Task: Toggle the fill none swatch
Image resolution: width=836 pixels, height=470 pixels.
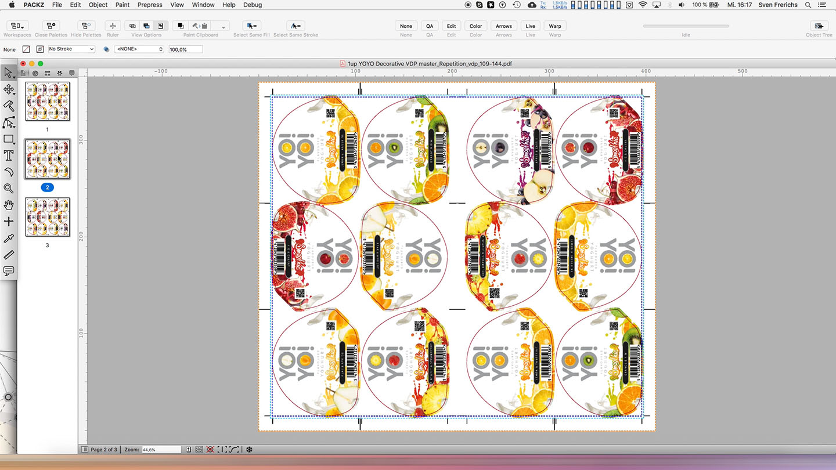Action: [x=26, y=49]
